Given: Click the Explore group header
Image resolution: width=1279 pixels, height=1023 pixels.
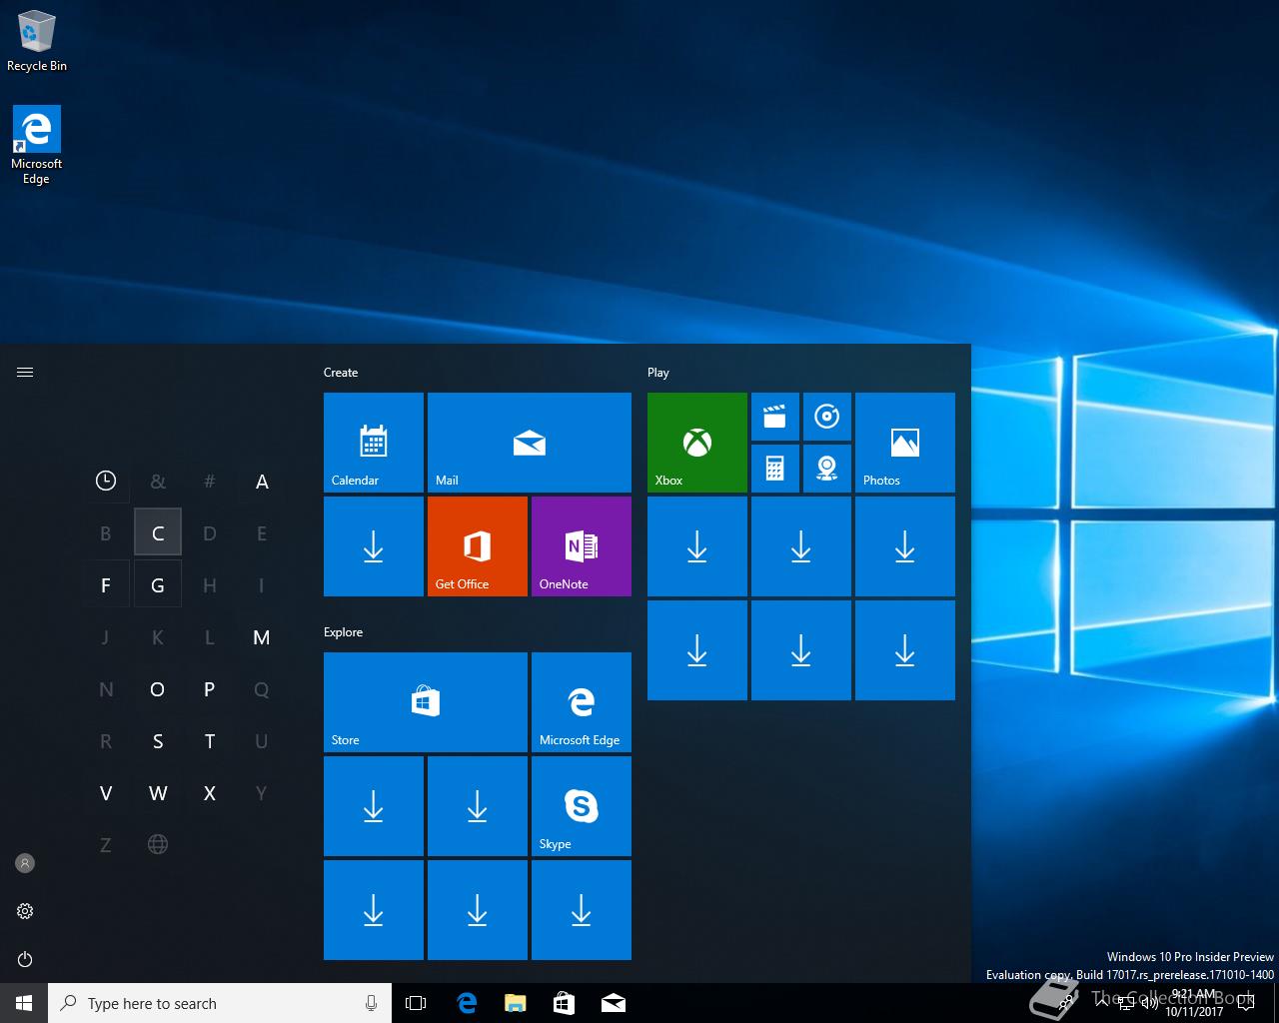Looking at the screenshot, I should tap(343, 632).
